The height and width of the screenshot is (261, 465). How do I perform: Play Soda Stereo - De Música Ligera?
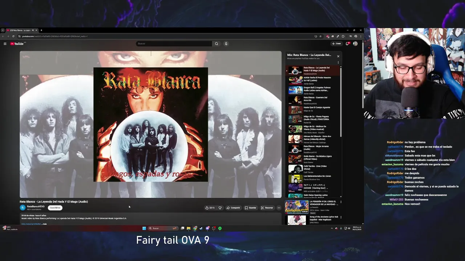[x=313, y=159]
